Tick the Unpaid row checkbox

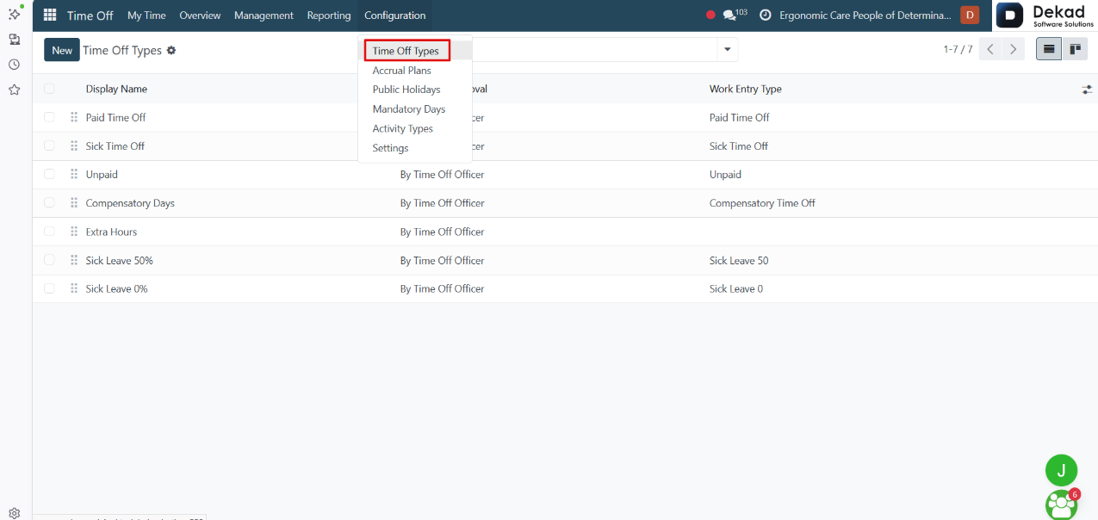pos(49,174)
